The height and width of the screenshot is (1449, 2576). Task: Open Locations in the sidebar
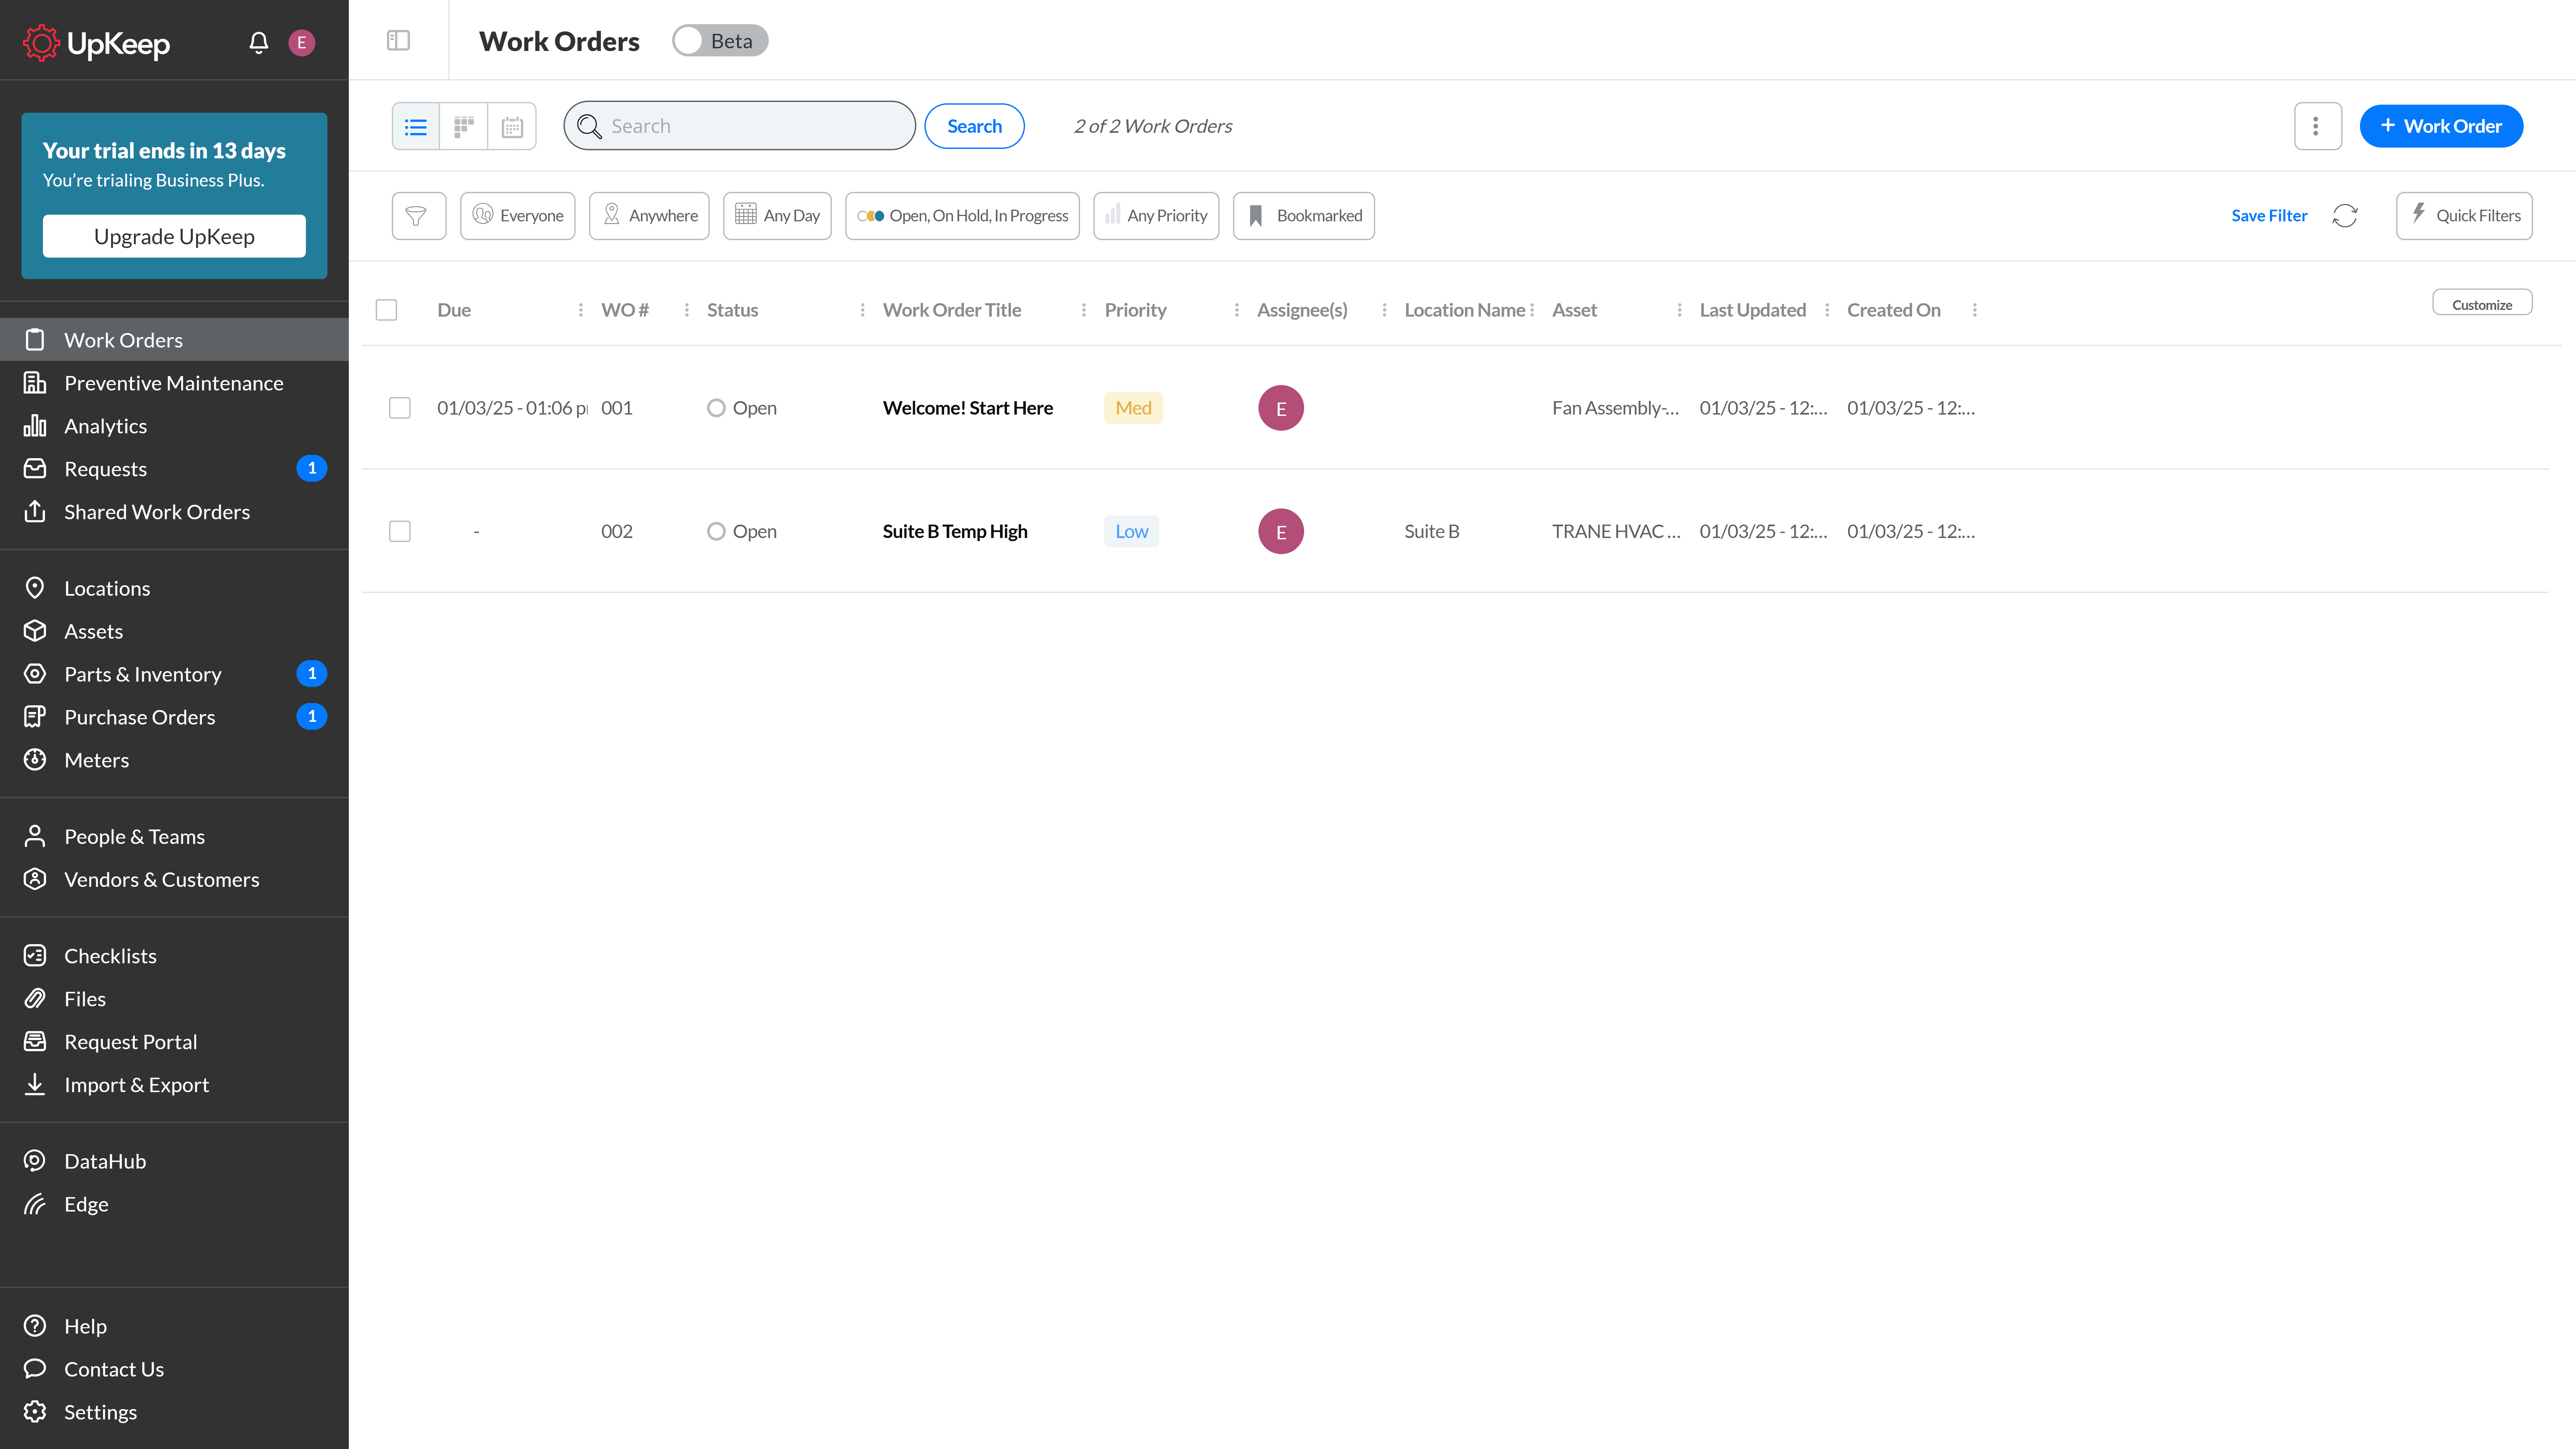[174, 588]
